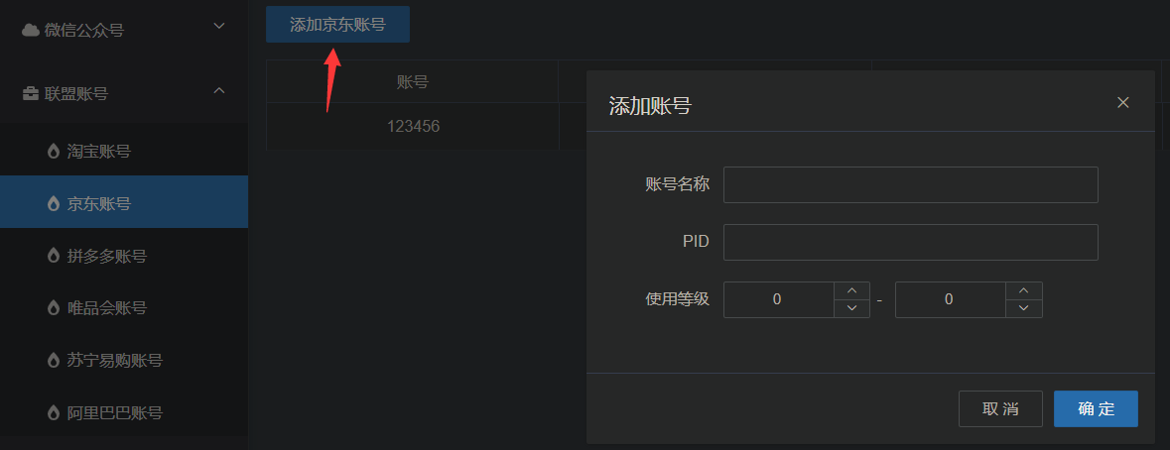Open the 淘宝账号 menu item

pos(124,151)
